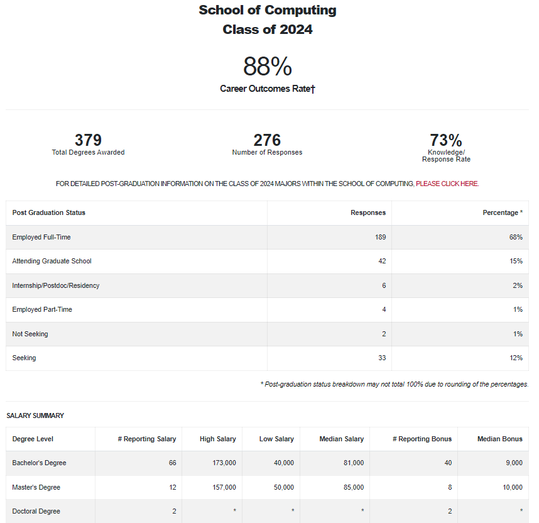The image size is (539, 523).
Task: Open the PLEASE CLICK HERE link
Action: point(447,184)
